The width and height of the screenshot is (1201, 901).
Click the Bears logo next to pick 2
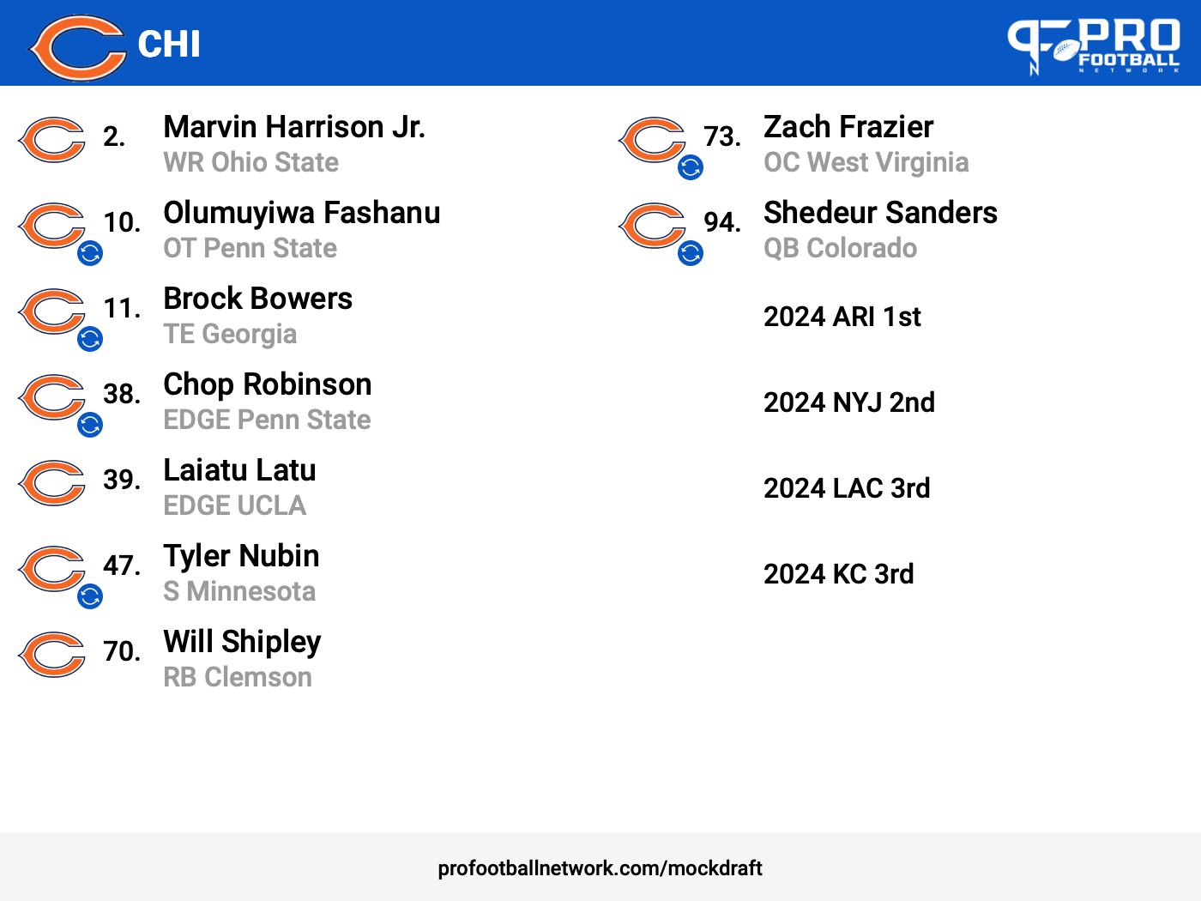pyautogui.click(x=51, y=140)
